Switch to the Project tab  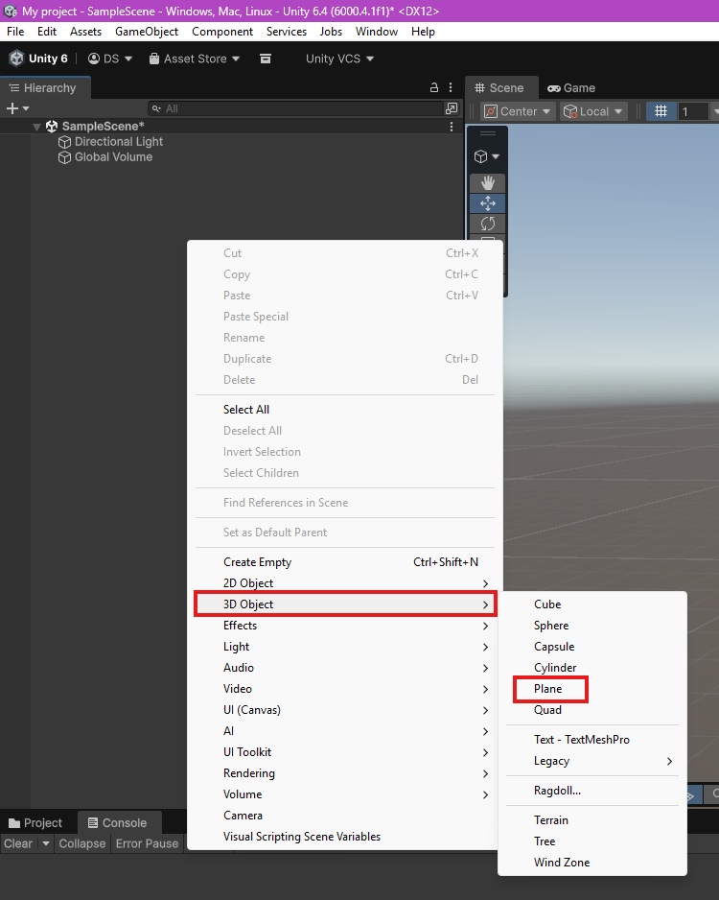click(35, 822)
